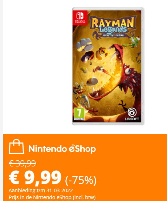Click the flying fist above Rayman

click(84, 45)
